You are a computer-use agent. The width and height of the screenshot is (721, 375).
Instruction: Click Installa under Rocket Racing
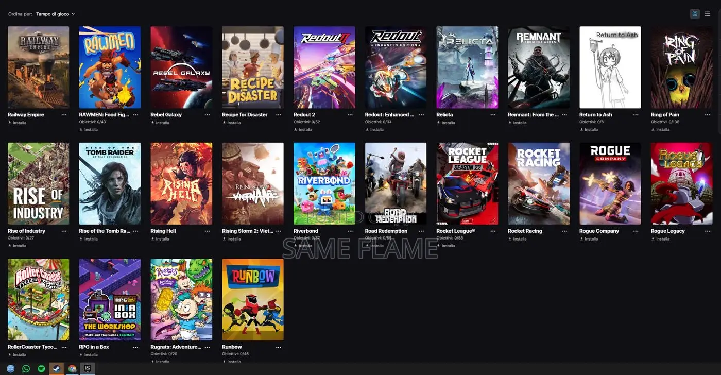click(518, 239)
